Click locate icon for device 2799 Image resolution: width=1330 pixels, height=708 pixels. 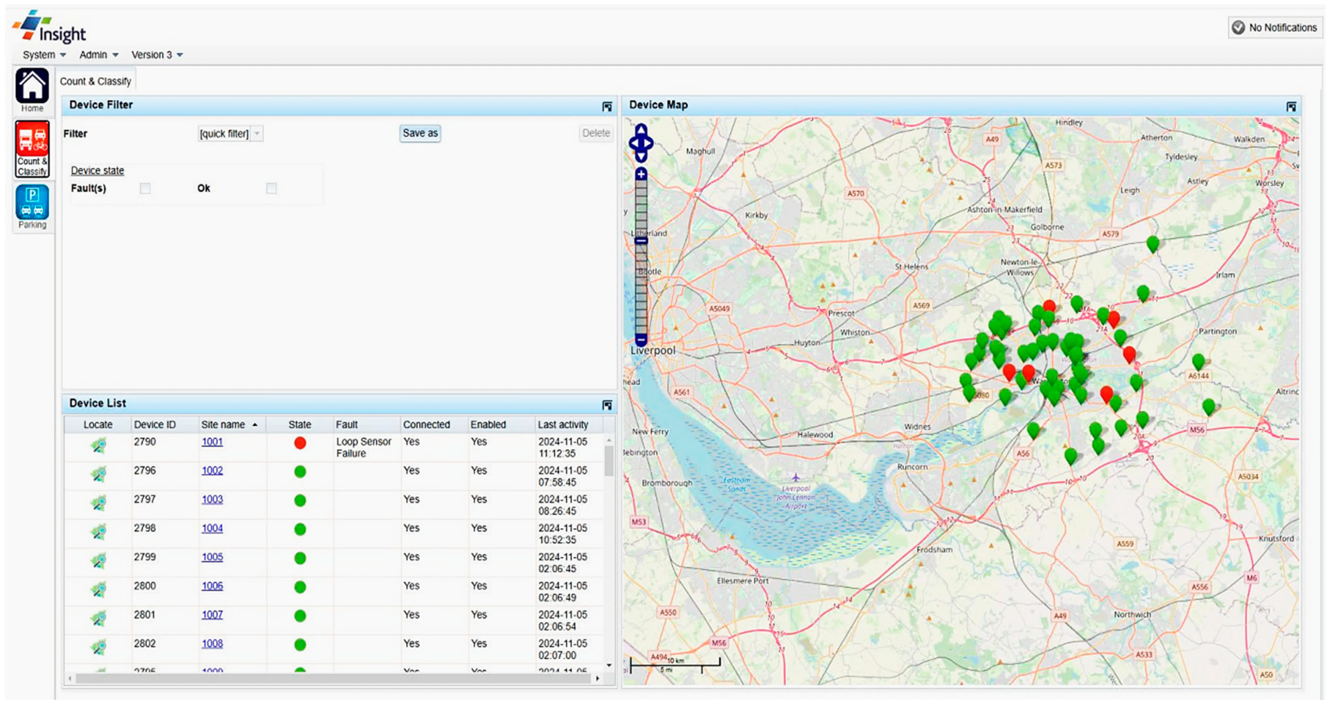(x=98, y=561)
